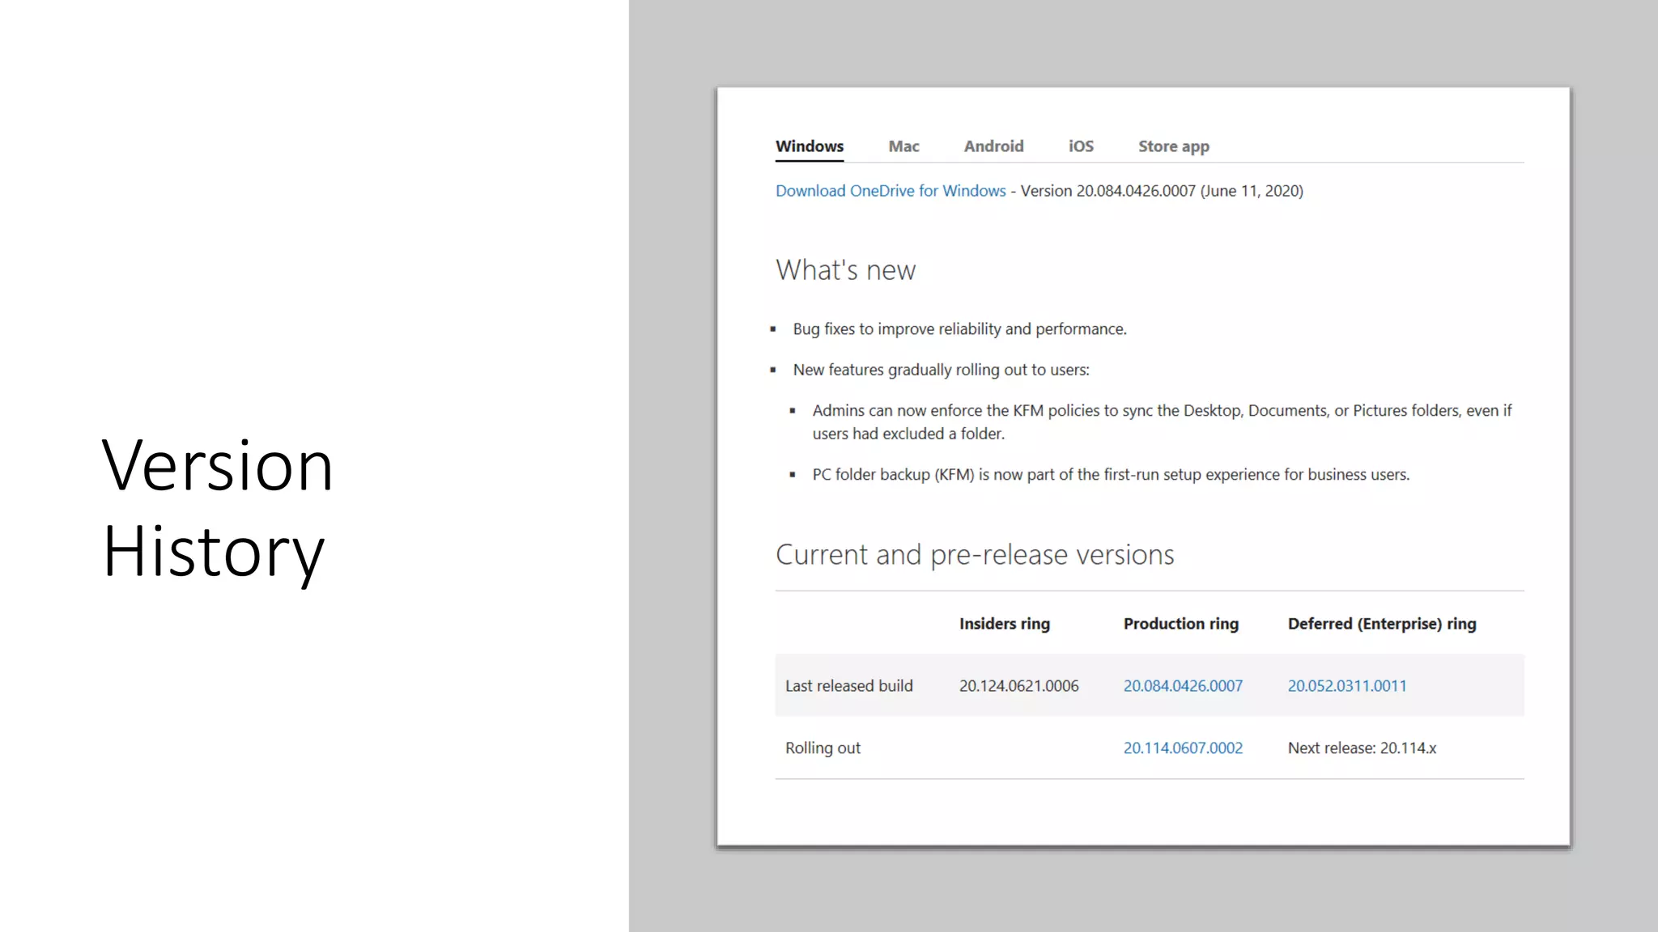Viewport: 1658px width, 932px height.
Task: Open the Mac tab
Action: (903, 146)
